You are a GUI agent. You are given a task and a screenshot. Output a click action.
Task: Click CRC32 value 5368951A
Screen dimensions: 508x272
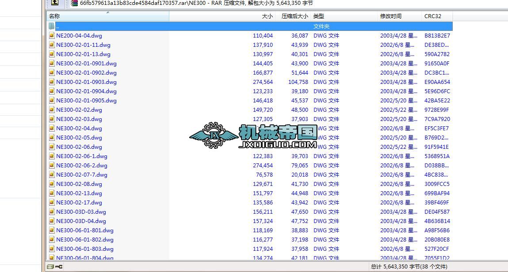point(437,156)
